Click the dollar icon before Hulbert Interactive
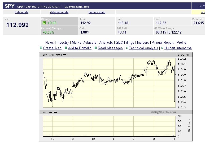The height and width of the screenshot is (143, 205). click(162, 48)
